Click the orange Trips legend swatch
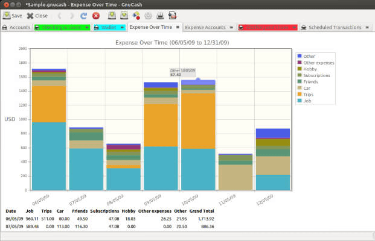The height and width of the screenshot is (241, 375). tap(300, 94)
